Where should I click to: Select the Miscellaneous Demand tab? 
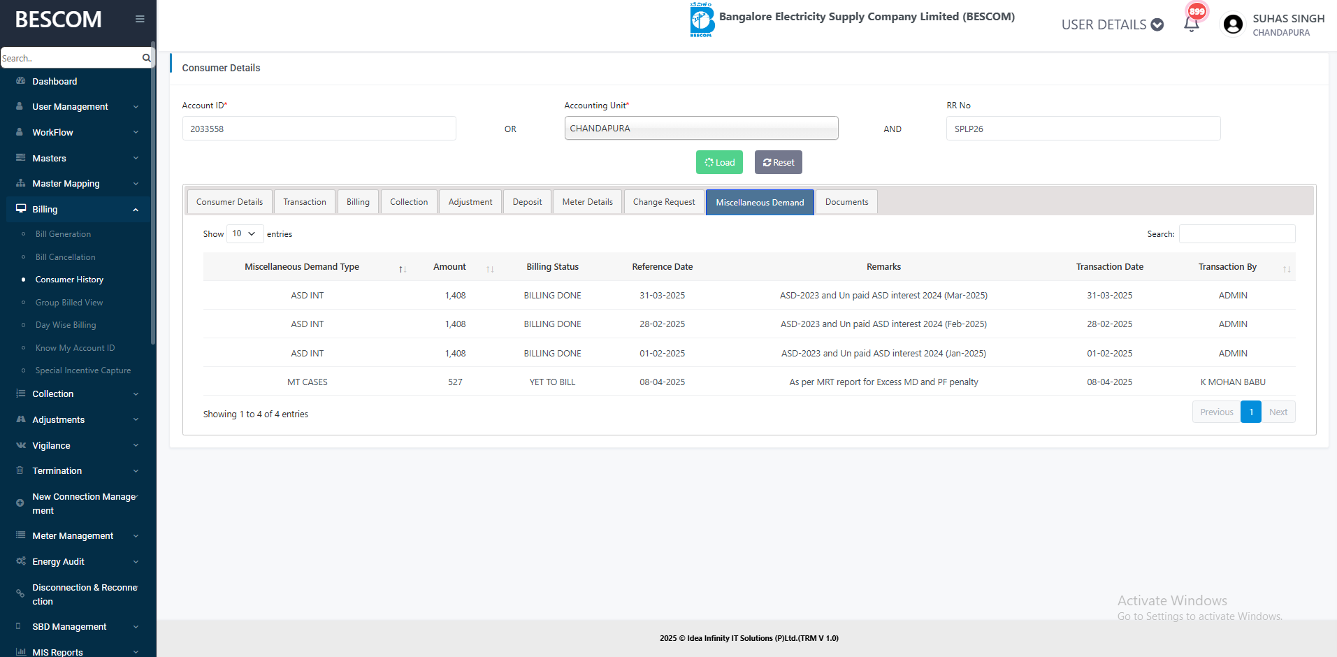point(760,203)
